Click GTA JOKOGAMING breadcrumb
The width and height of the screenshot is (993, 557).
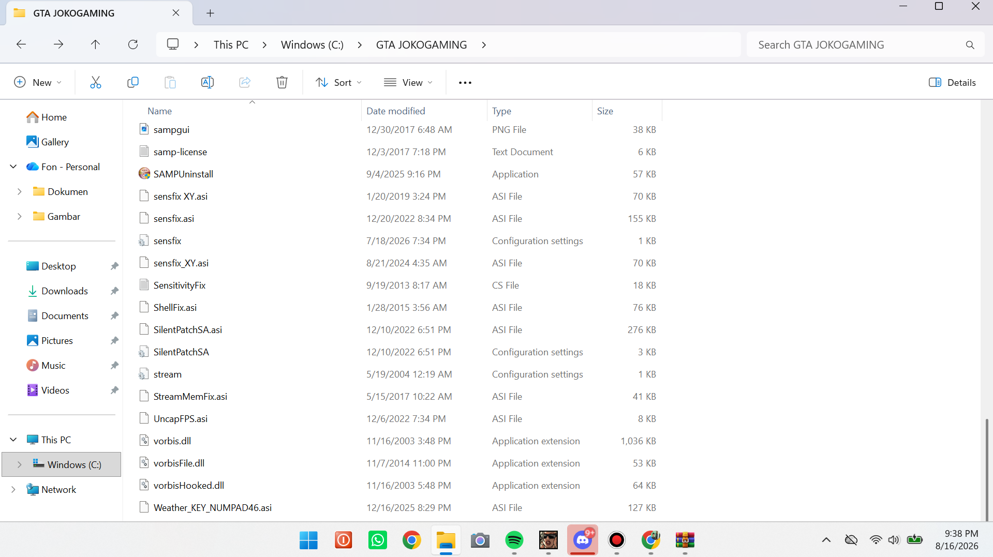point(421,45)
